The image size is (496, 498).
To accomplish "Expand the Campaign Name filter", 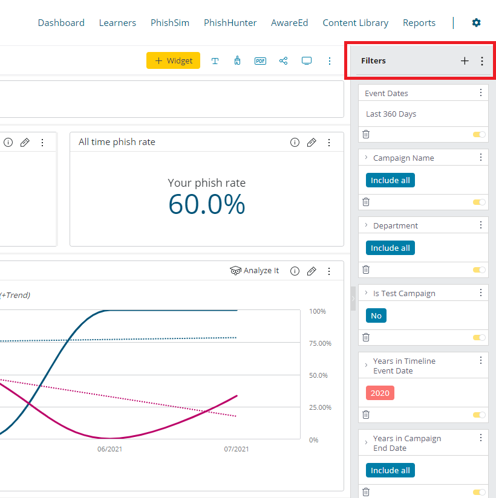I will [x=365, y=157].
